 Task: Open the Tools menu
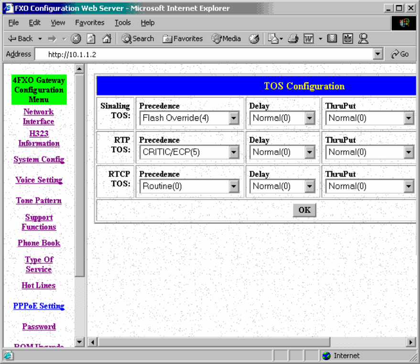click(122, 22)
